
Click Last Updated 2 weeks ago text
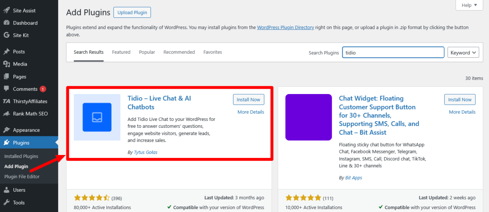pos(447,198)
